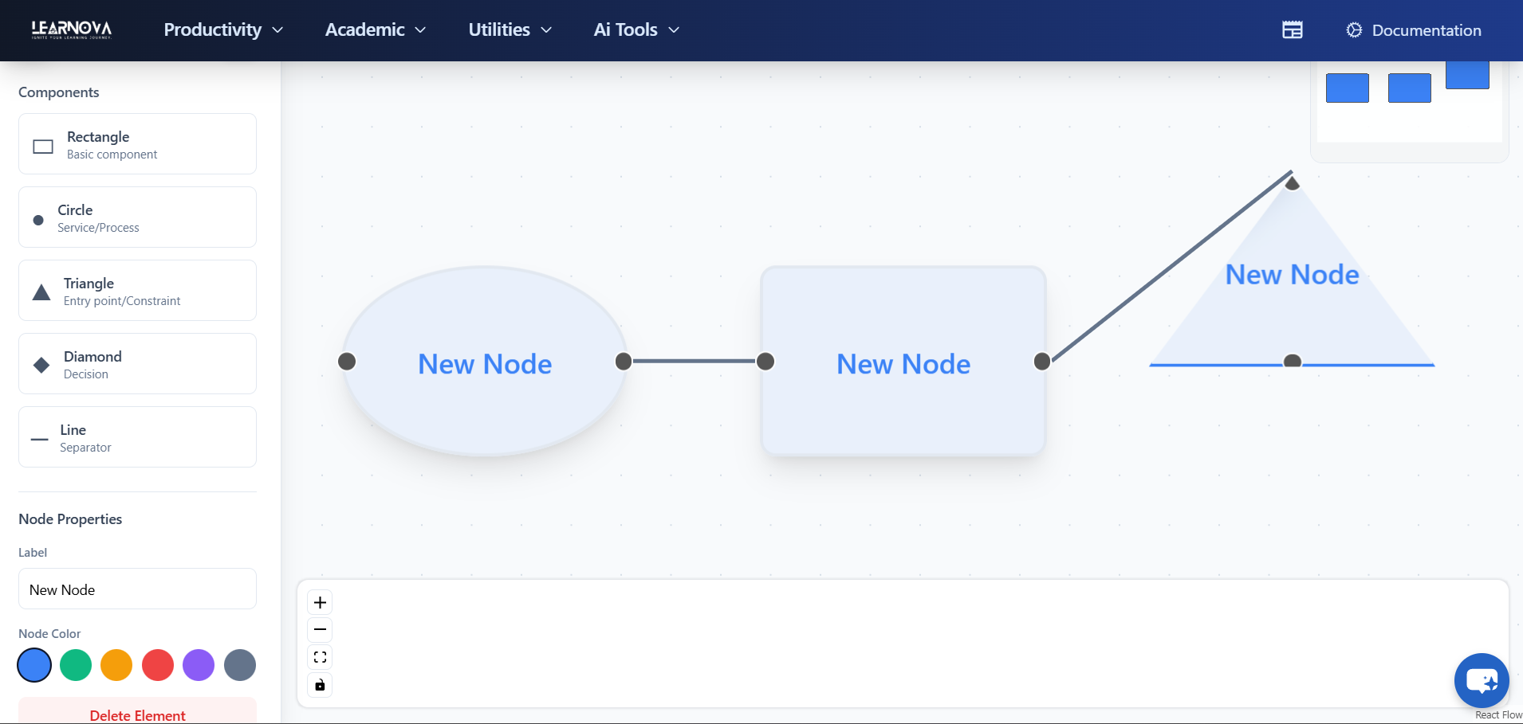Image resolution: width=1523 pixels, height=724 pixels.
Task: Click inside the Label input field
Action: pos(136,589)
